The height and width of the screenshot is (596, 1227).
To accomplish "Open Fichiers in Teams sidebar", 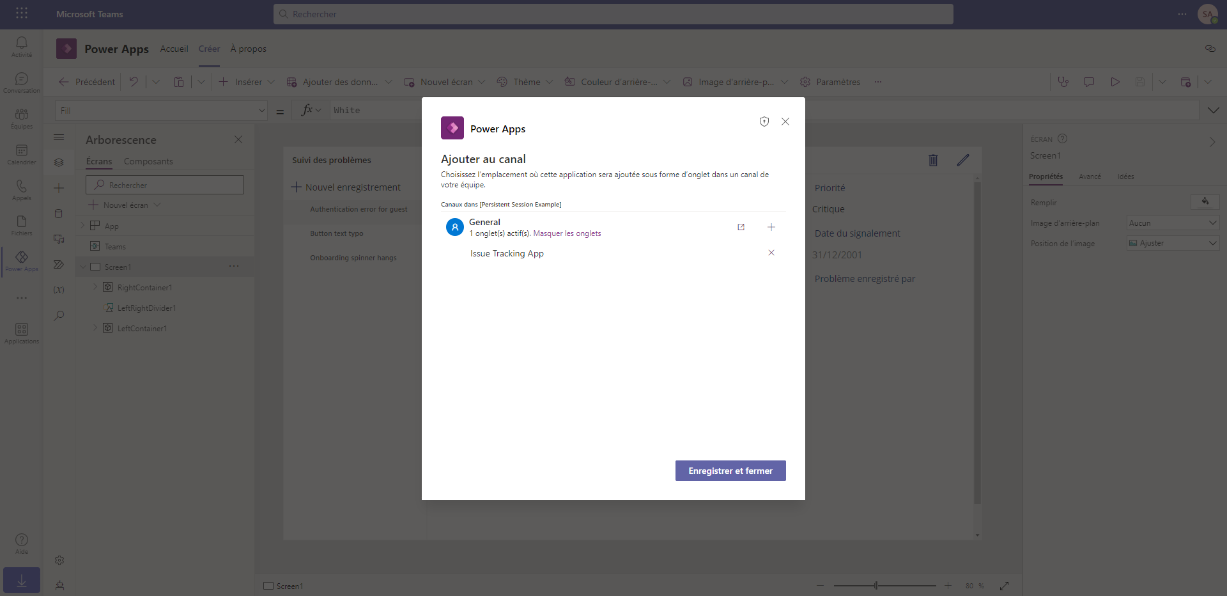I will point(22,225).
